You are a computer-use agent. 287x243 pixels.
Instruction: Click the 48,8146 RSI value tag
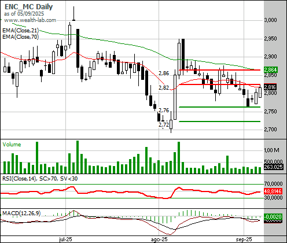[x=273, y=192]
